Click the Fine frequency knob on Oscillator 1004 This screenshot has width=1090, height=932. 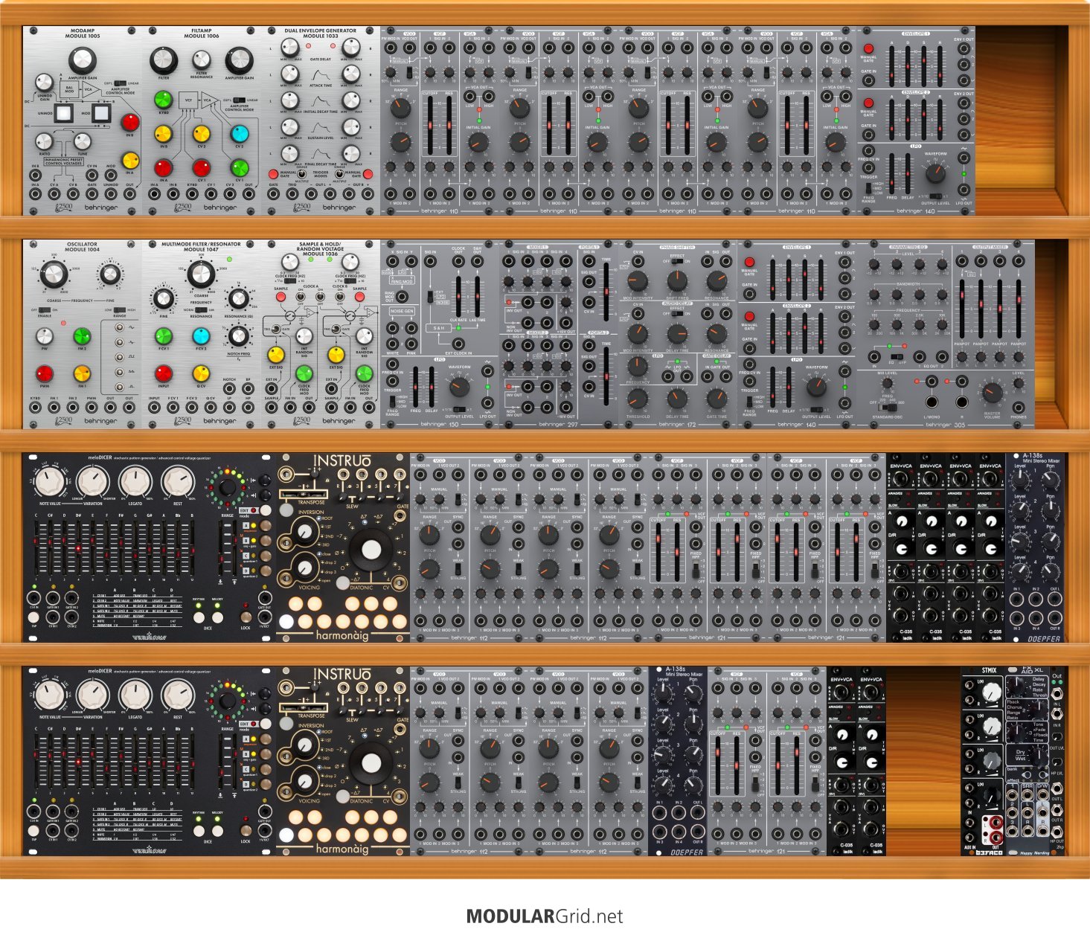(109, 275)
